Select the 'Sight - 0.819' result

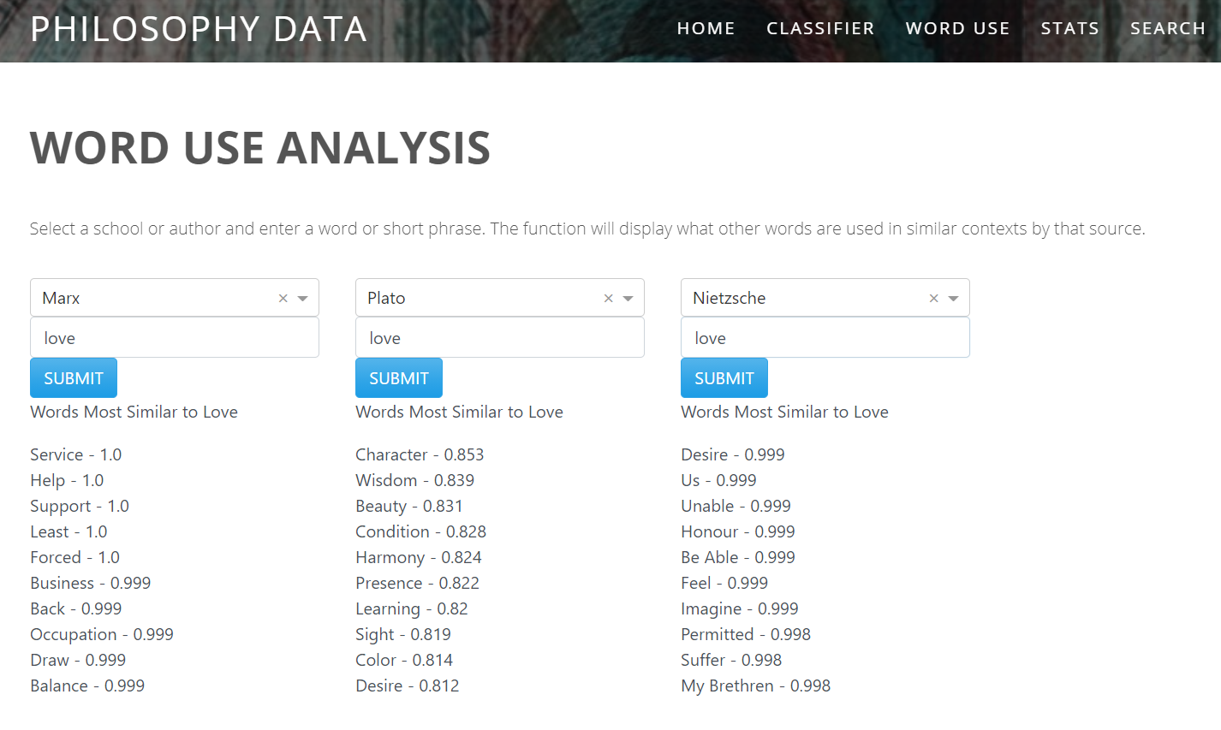point(403,634)
